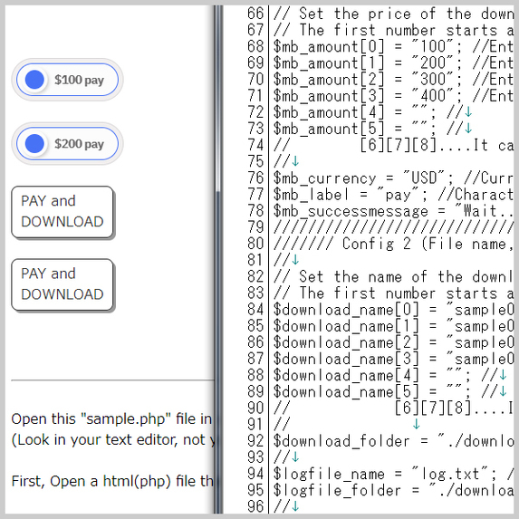Click code line 84 with $download_name[0]
The height and width of the screenshot is (519, 519).
393,310
